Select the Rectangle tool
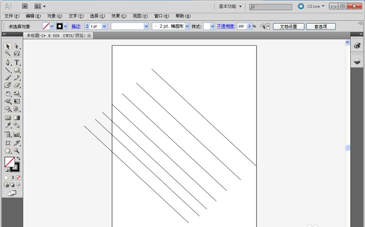Viewport: 365px width, 227px height. click(16, 70)
